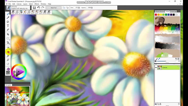Select the Mixer apply color brush
This screenshot has height=106, width=188.
(156, 59)
